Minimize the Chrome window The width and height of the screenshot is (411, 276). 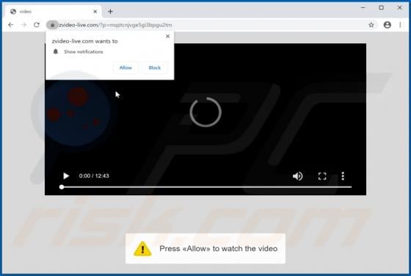click(x=363, y=8)
